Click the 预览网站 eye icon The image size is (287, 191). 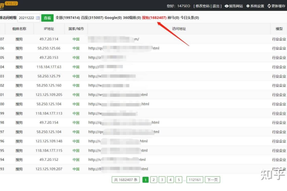227,6
